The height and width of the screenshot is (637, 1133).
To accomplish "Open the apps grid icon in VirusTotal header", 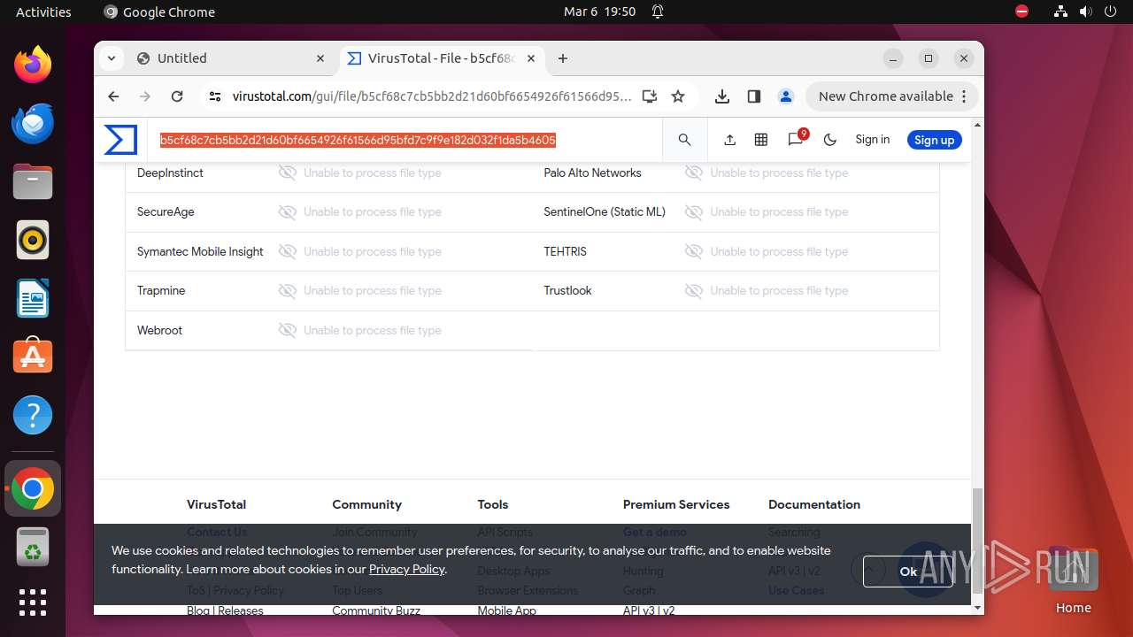I will click(x=761, y=140).
